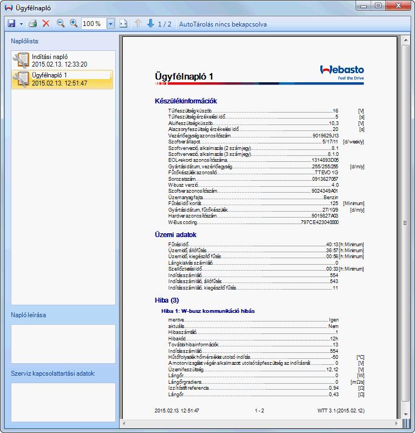Click the fit-page-width icon
The width and height of the screenshot is (415, 433).
pos(123,24)
